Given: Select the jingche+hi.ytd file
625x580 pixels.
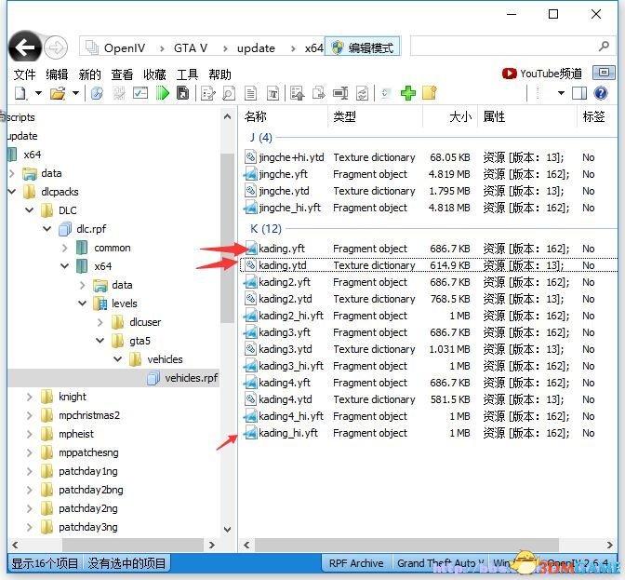Looking at the screenshot, I should (291, 157).
